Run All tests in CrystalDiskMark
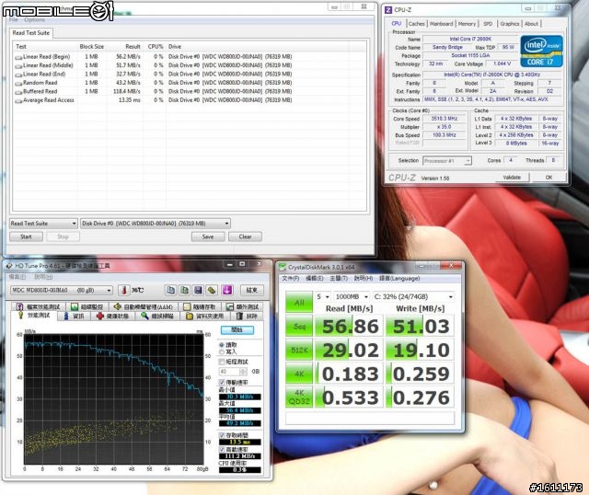 299,303
